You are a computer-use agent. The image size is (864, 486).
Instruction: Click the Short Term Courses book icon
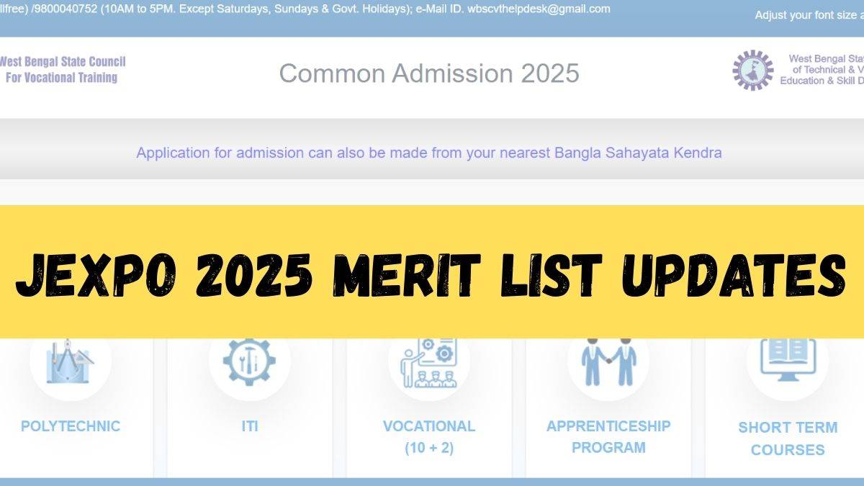(787, 360)
